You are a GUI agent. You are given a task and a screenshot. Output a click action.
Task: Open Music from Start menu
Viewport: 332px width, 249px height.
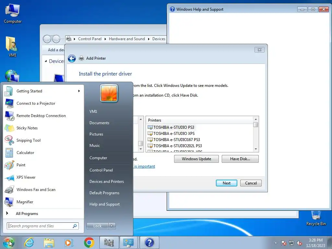click(95, 146)
